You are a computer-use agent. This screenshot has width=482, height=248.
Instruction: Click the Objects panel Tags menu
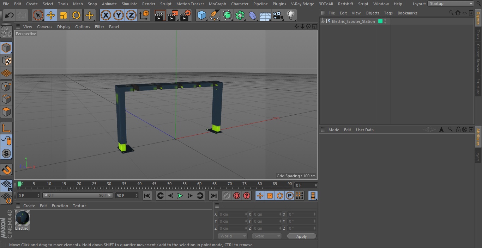[x=388, y=13]
